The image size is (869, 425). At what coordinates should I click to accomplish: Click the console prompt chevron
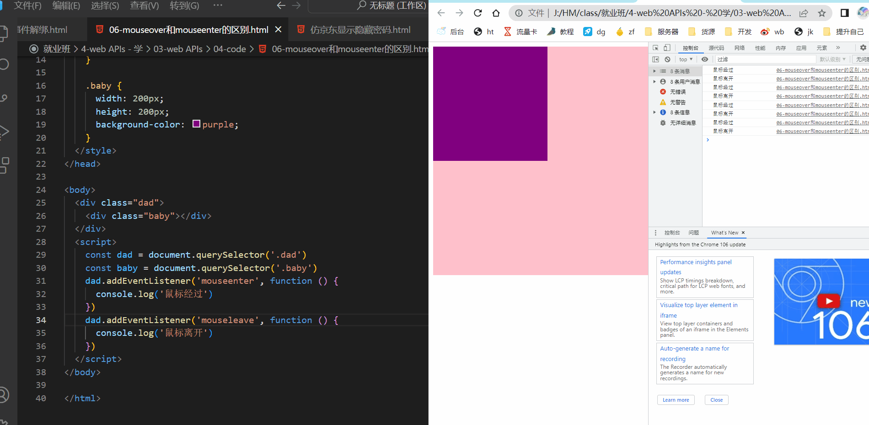click(708, 140)
